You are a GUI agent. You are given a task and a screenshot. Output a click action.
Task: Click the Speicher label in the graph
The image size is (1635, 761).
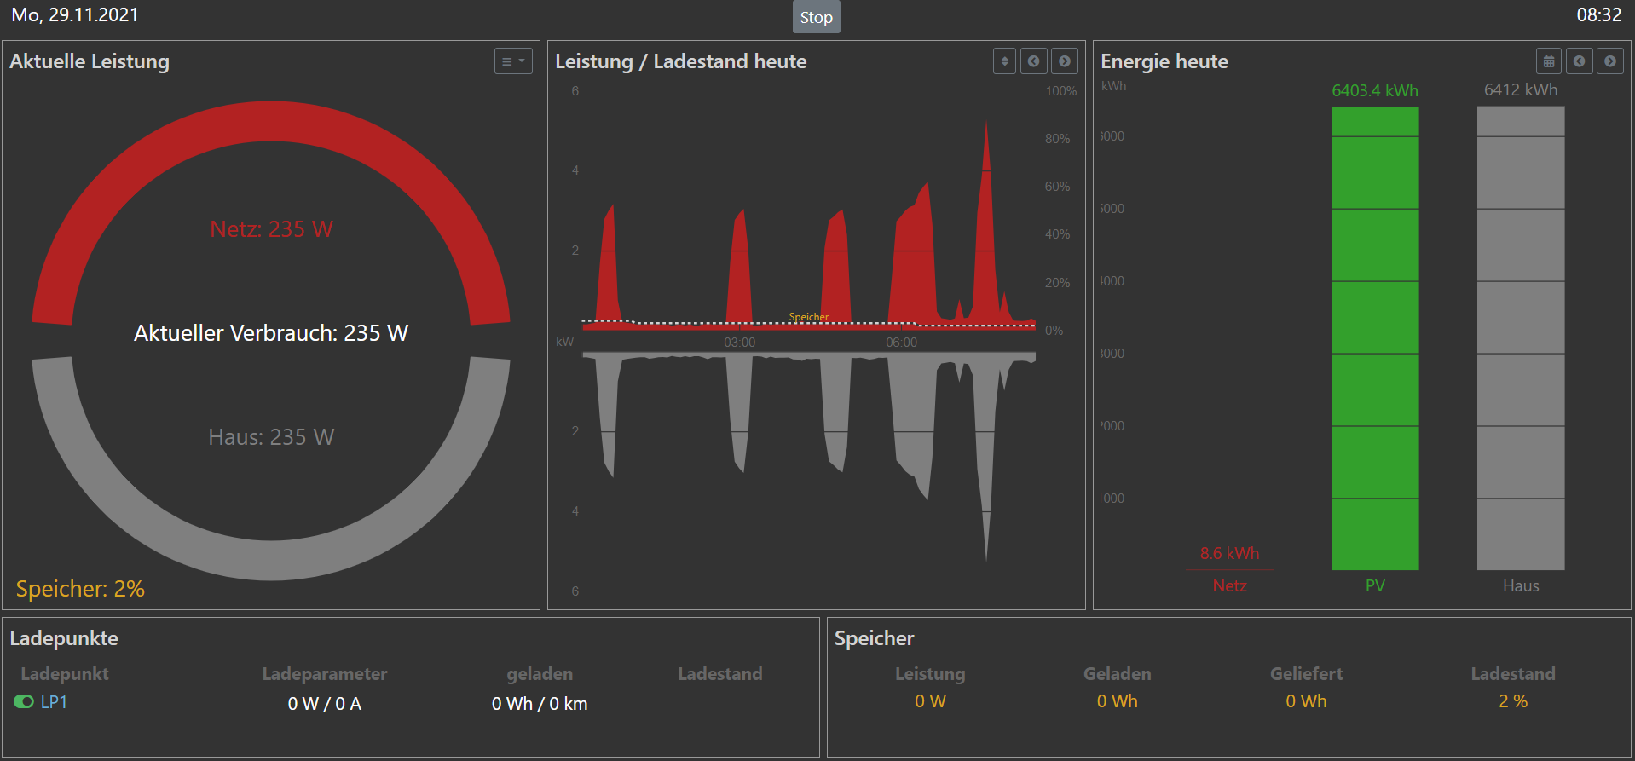click(x=808, y=317)
